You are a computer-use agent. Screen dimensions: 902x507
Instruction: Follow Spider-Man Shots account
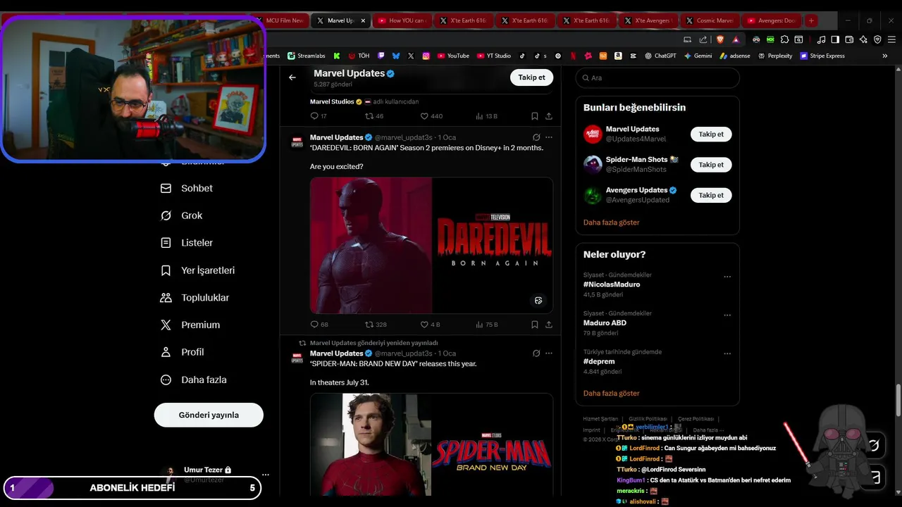[711, 165]
